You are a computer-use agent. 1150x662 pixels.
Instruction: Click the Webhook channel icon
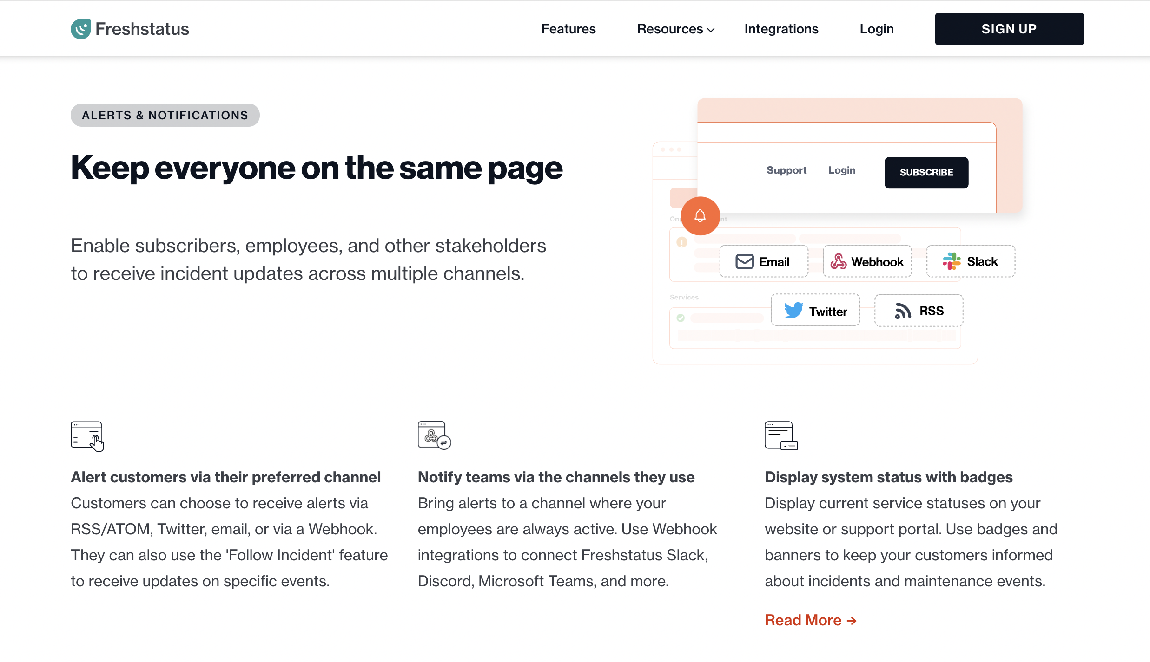point(839,261)
